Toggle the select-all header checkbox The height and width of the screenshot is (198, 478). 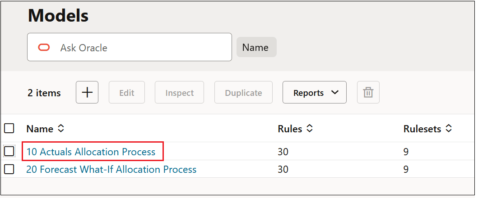(9, 129)
